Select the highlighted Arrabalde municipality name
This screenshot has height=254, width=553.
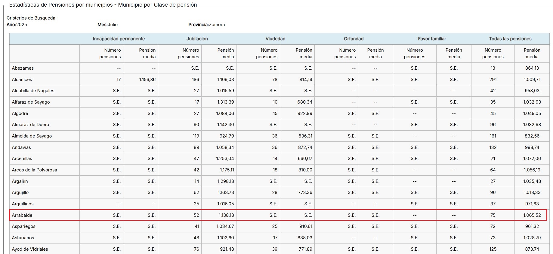(x=22, y=215)
